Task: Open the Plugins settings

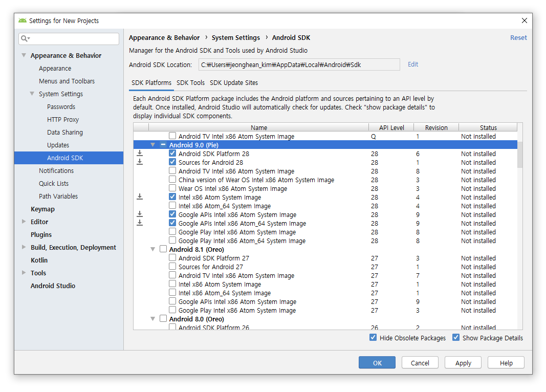Action: 41,235
